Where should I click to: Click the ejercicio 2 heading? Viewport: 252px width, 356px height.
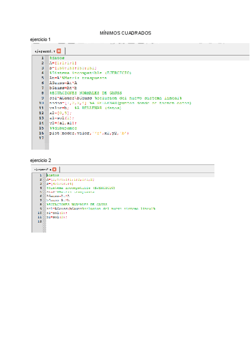(x=40, y=160)
